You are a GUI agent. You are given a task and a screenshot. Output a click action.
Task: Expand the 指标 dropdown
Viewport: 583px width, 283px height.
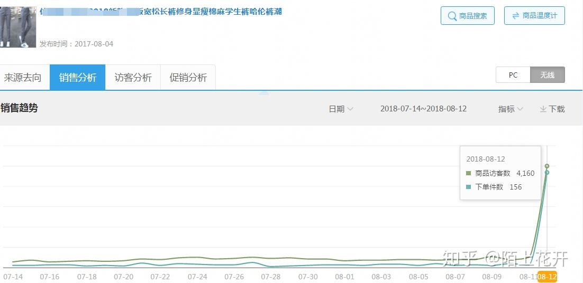[511, 109]
